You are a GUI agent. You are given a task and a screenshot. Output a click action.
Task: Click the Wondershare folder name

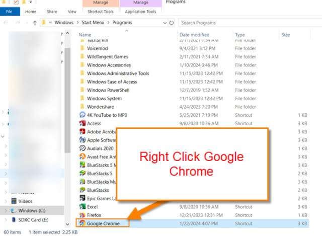101,107
